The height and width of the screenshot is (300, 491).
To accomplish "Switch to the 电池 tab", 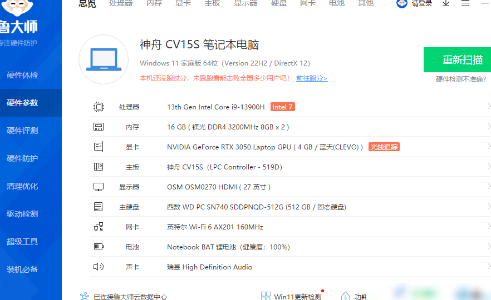I will (337, 3).
